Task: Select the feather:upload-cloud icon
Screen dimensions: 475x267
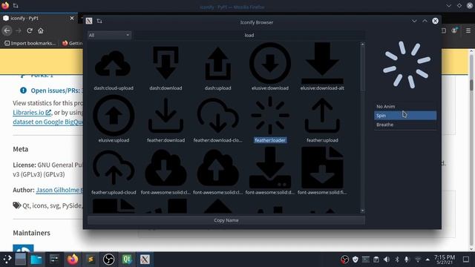Action: 114,168
